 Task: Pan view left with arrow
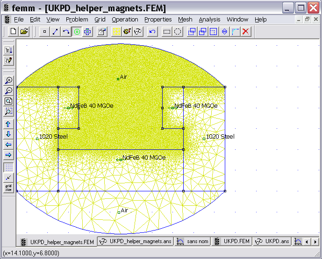8,145
